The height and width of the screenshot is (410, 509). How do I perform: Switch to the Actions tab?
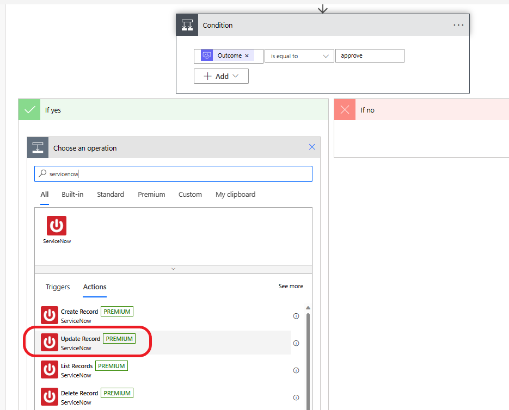coord(95,287)
